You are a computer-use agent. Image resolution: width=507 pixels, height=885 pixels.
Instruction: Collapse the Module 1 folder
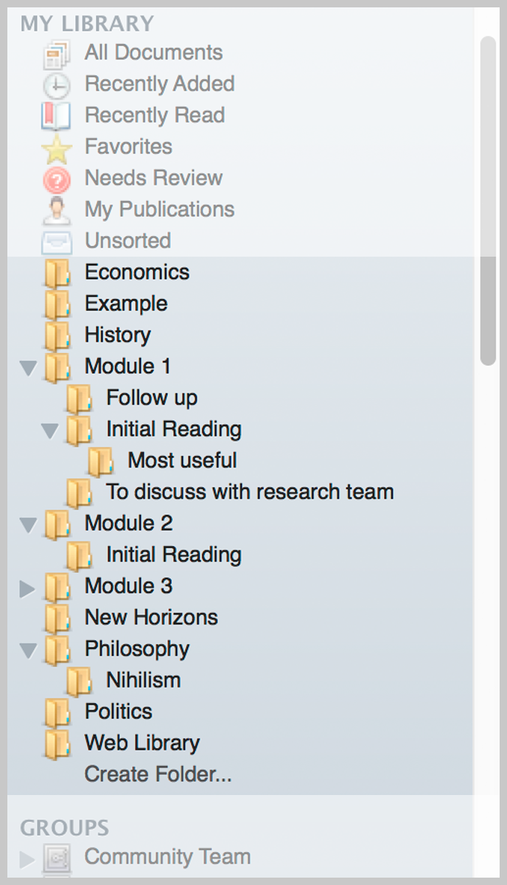point(29,367)
